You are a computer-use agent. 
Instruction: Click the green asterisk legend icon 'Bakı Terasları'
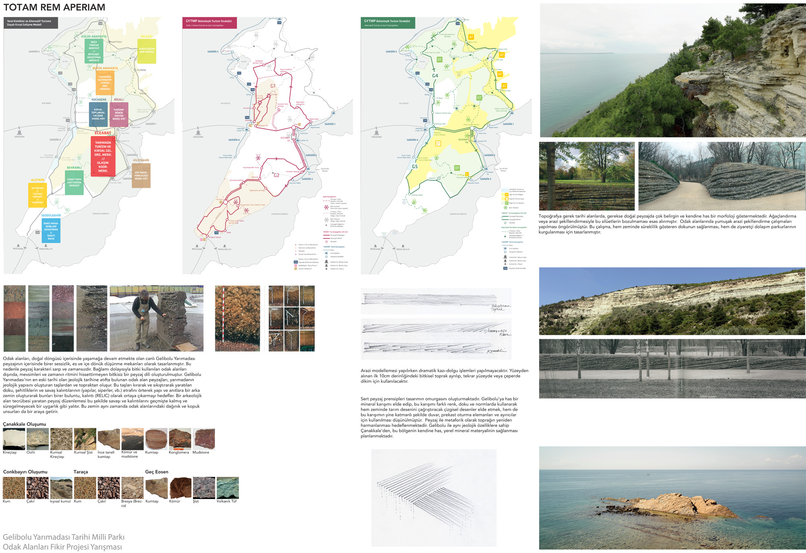pos(505,207)
